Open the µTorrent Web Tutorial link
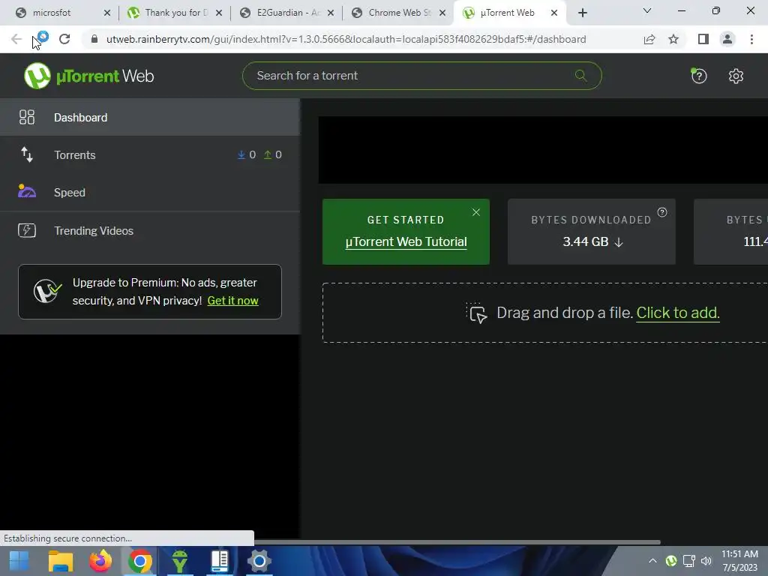Image resolution: width=768 pixels, height=576 pixels. coord(406,242)
